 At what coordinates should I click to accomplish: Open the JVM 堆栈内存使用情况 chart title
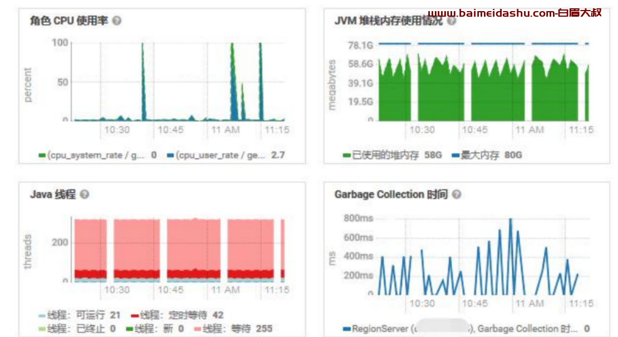389,21
